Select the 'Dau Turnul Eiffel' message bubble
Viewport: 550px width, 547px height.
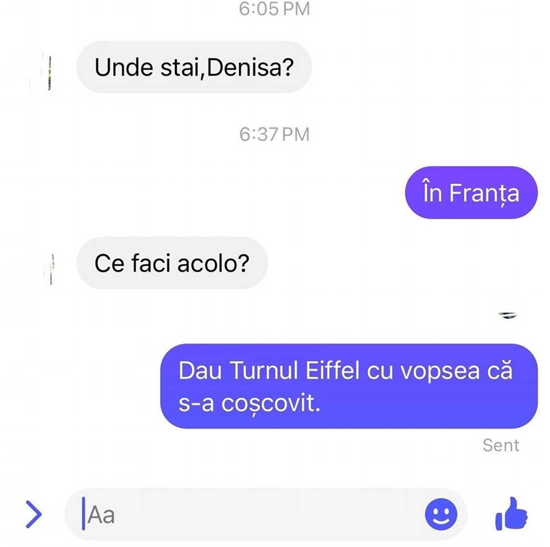(349, 386)
